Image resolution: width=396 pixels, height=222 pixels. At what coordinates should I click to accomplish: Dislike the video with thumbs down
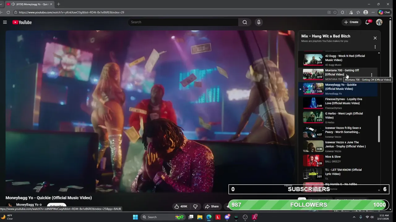[196, 206]
